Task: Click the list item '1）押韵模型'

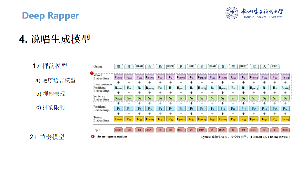Action: click(50, 66)
